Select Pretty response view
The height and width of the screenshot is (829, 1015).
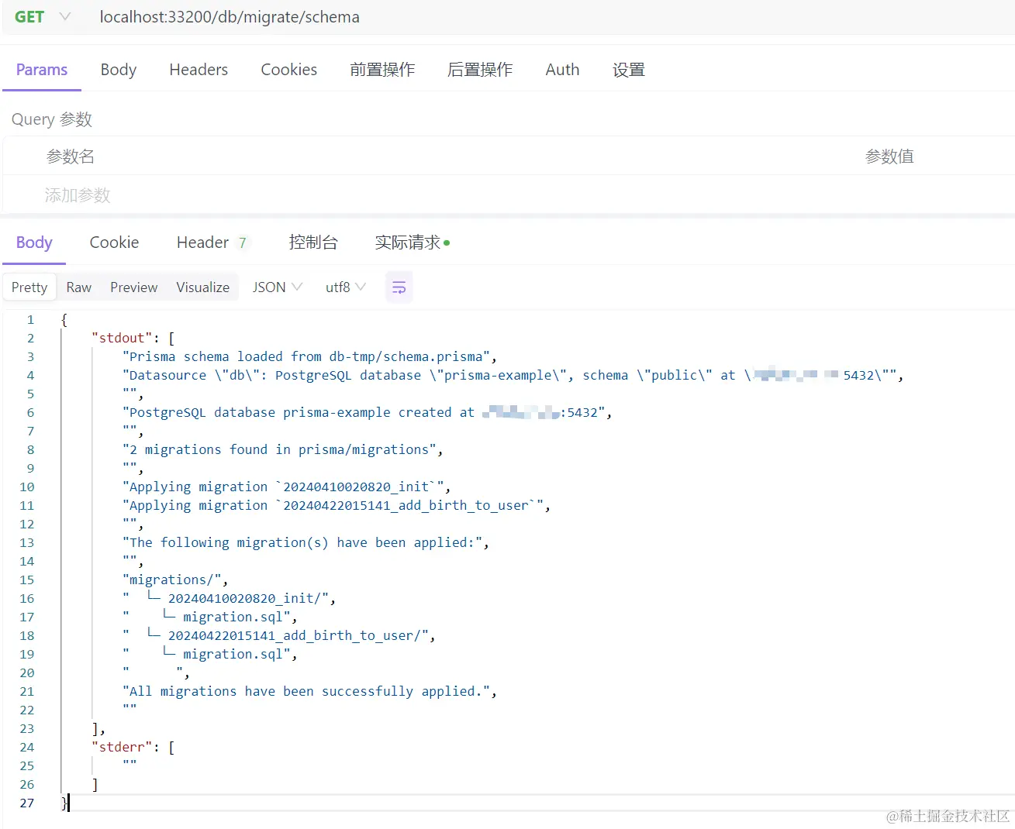click(29, 287)
